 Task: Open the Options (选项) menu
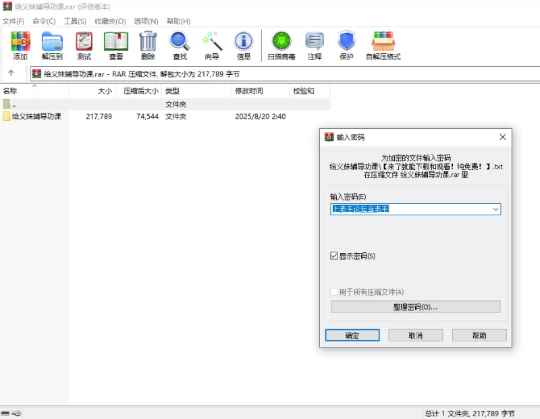[x=146, y=22]
